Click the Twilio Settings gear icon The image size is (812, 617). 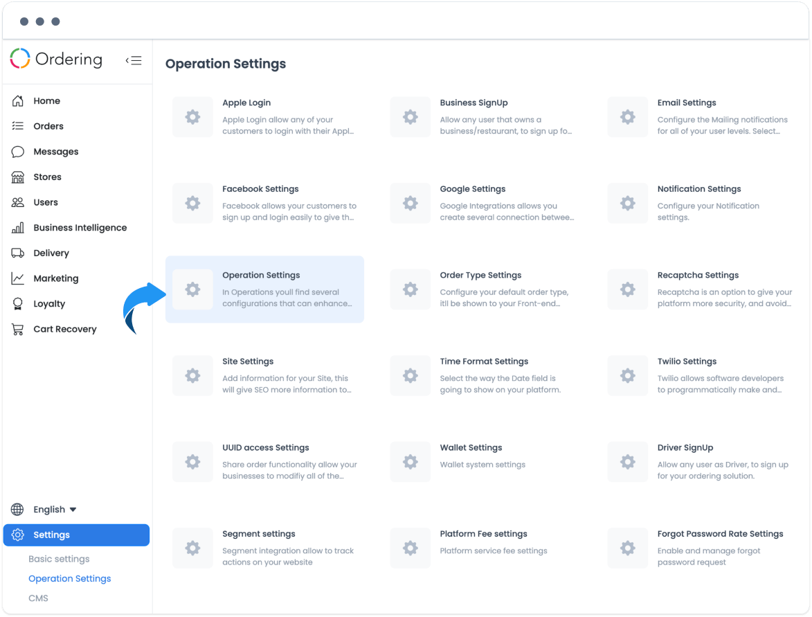(x=628, y=375)
